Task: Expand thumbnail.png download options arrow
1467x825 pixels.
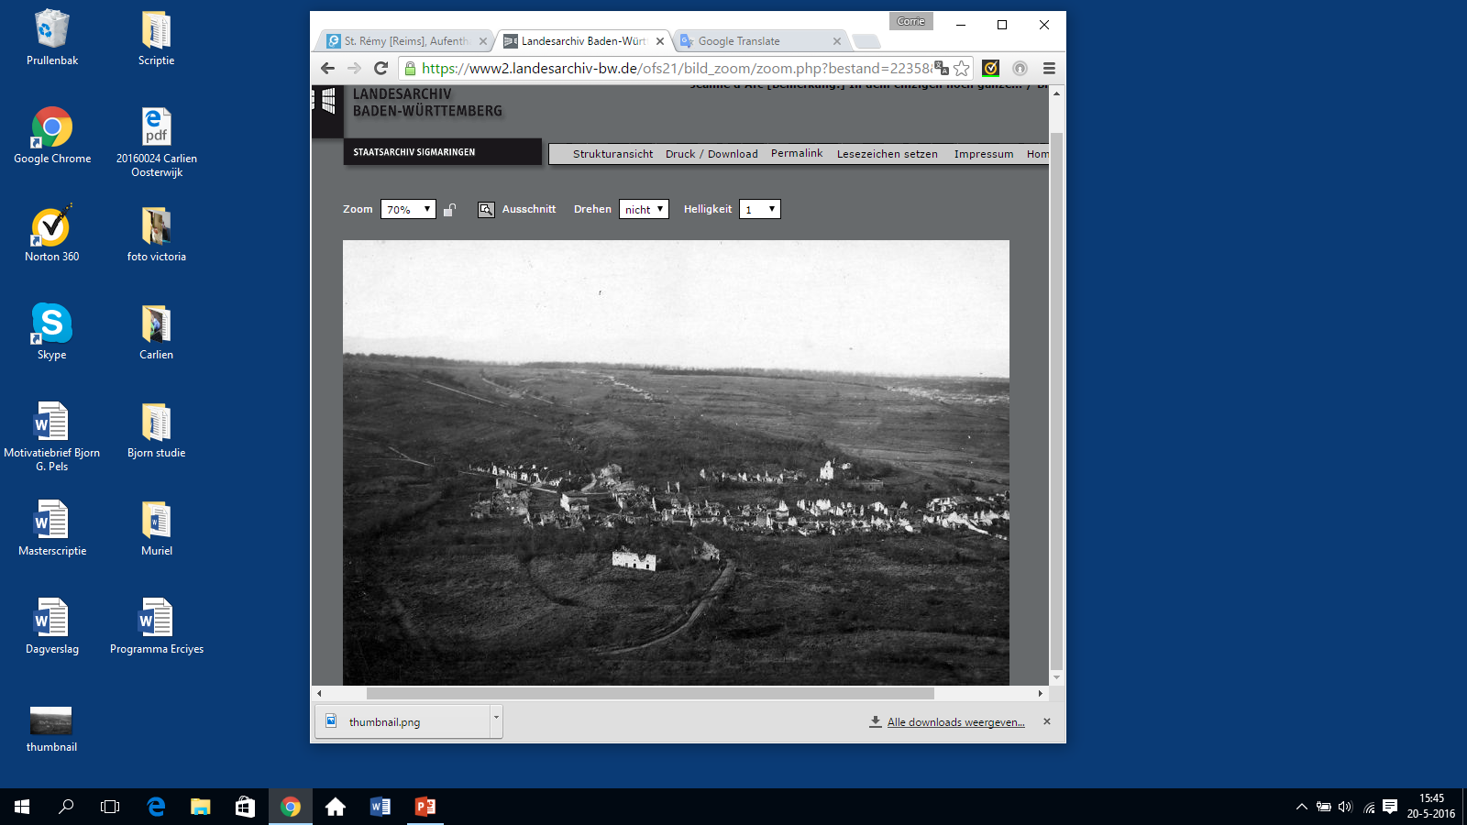Action: [x=496, y=720]
